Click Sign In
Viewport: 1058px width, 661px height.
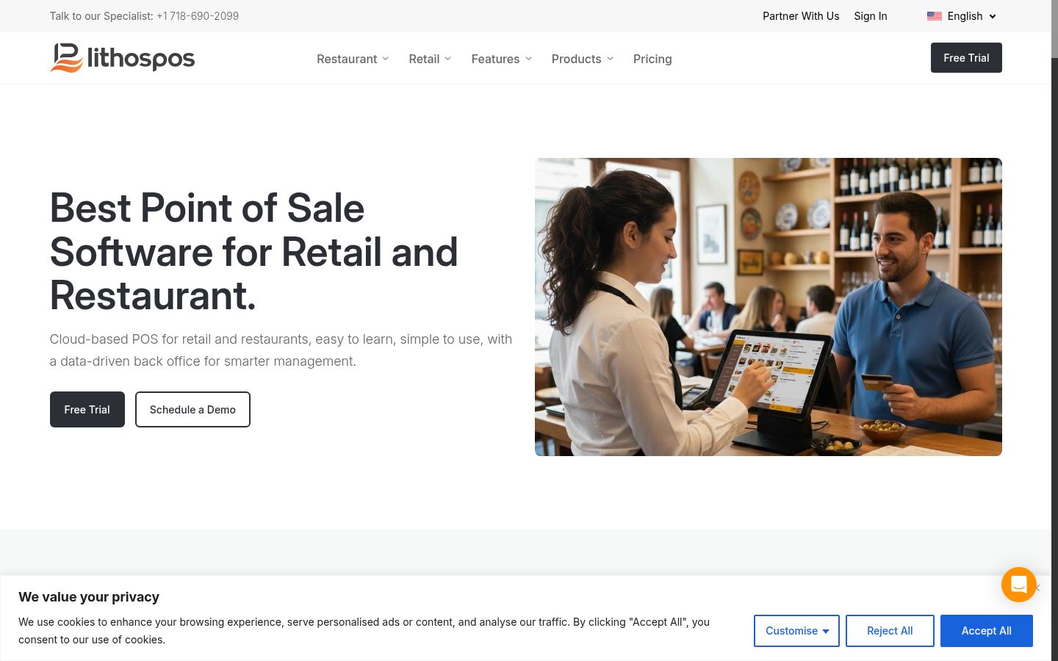click(x=871, y=16)
